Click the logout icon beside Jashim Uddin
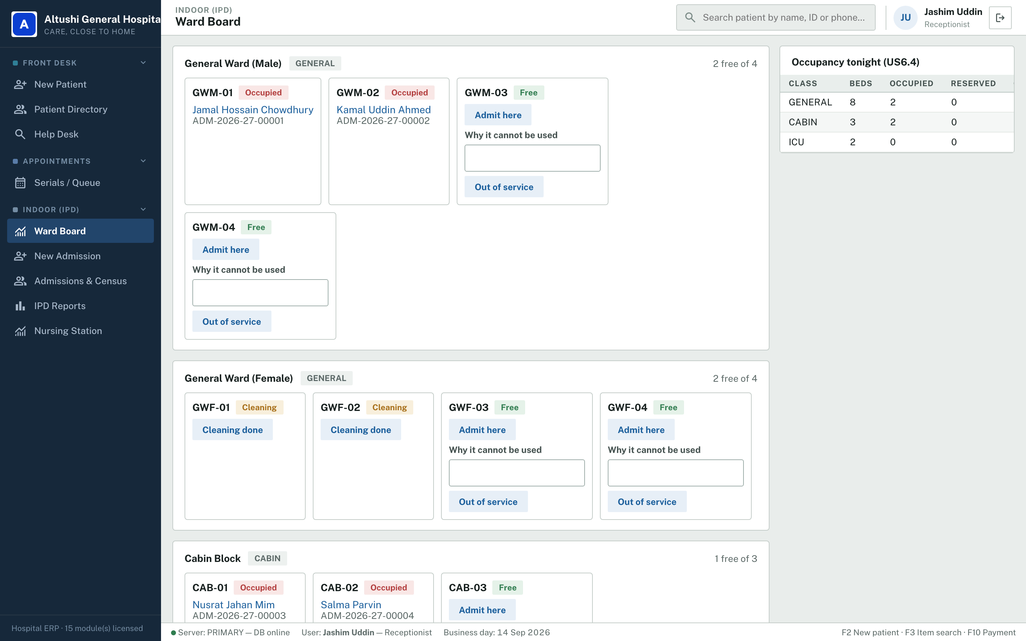The width and height of the screenshot is (1026, 641). (x=1000, y=18)
